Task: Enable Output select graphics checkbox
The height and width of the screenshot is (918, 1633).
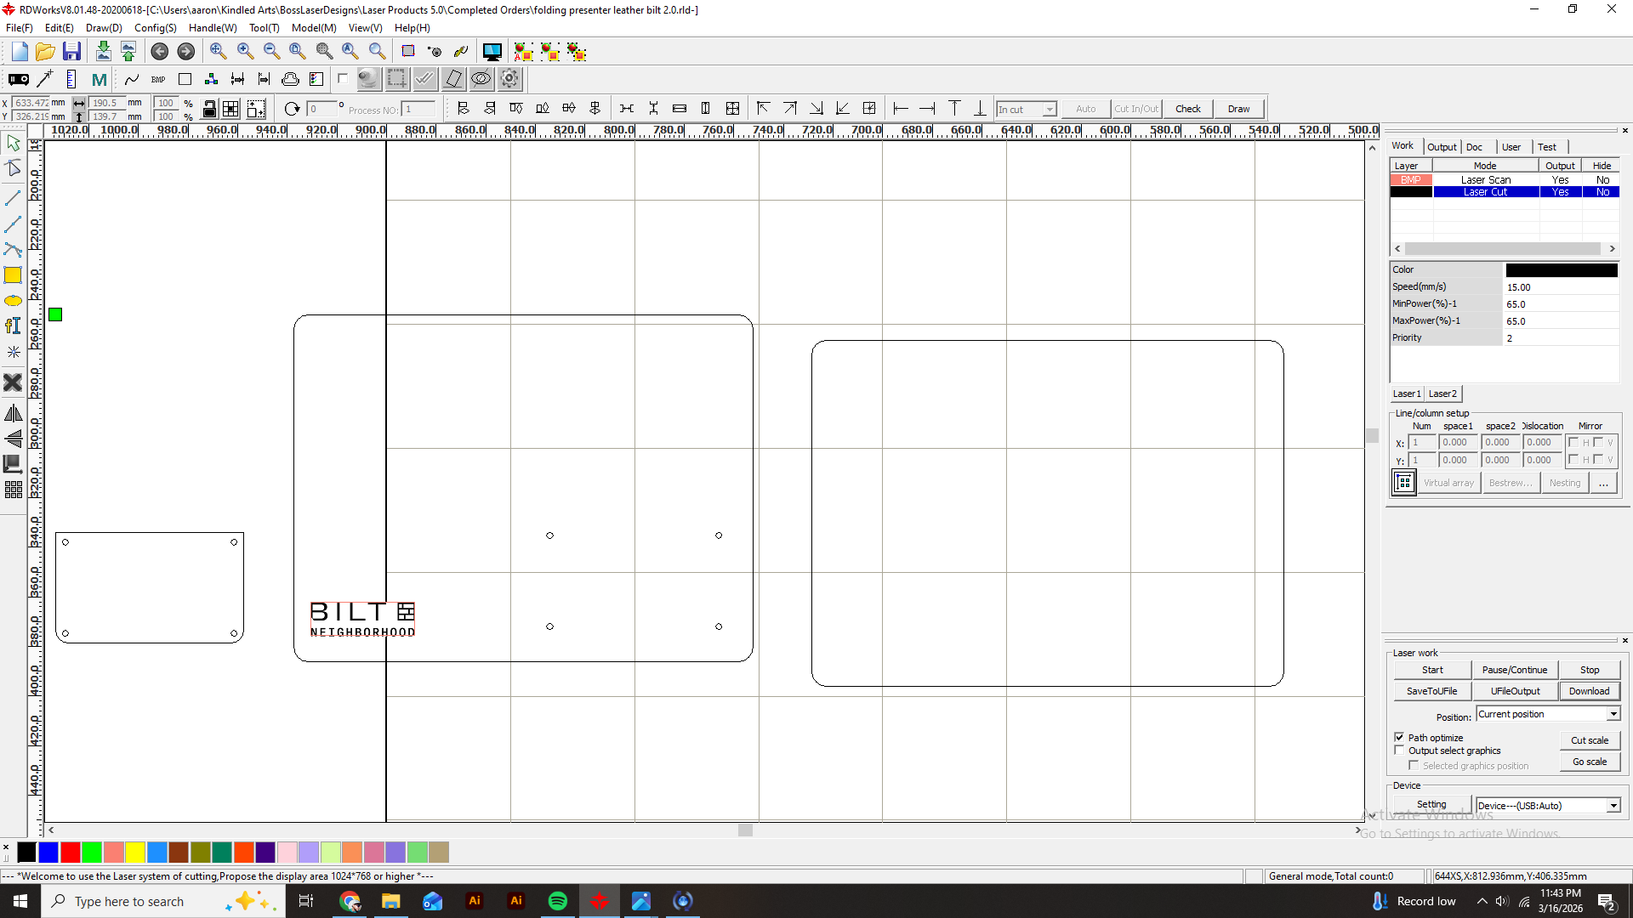Action: (1399, 751)
